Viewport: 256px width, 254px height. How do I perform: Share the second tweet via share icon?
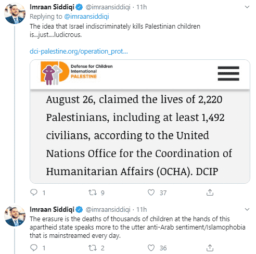coord(210,248)
